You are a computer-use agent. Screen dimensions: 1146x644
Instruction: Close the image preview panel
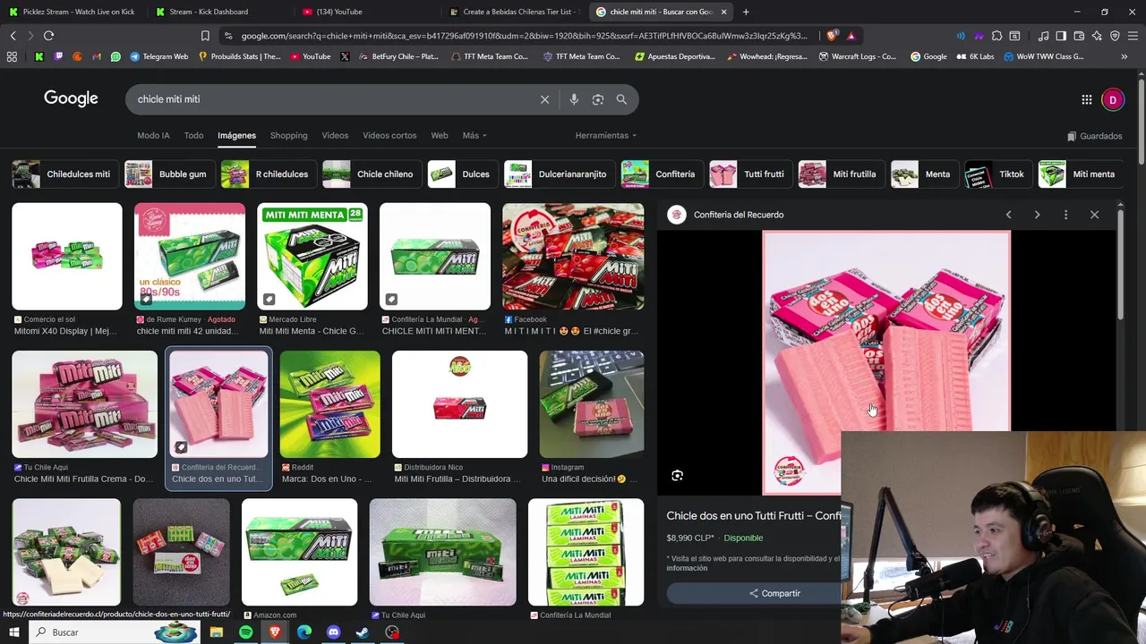1094,215
